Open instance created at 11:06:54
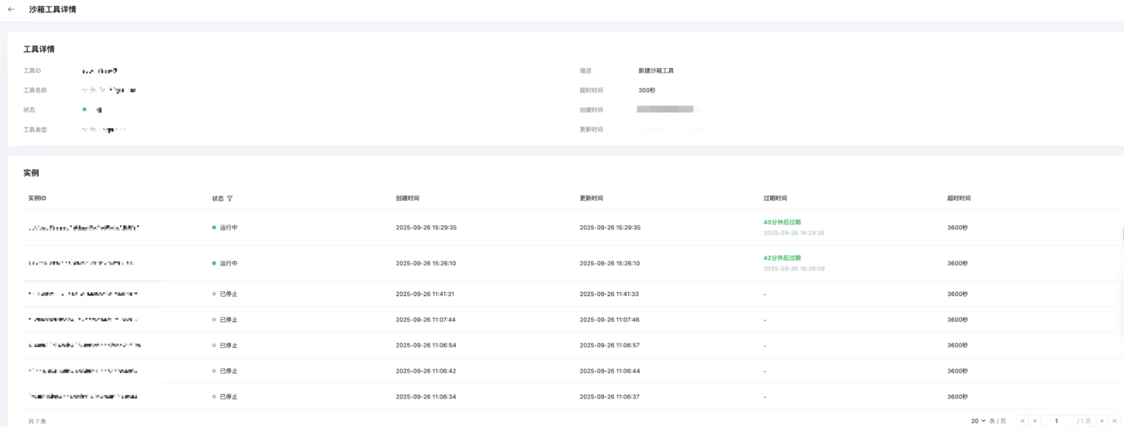1124x427 pixels. coord(84,345)
